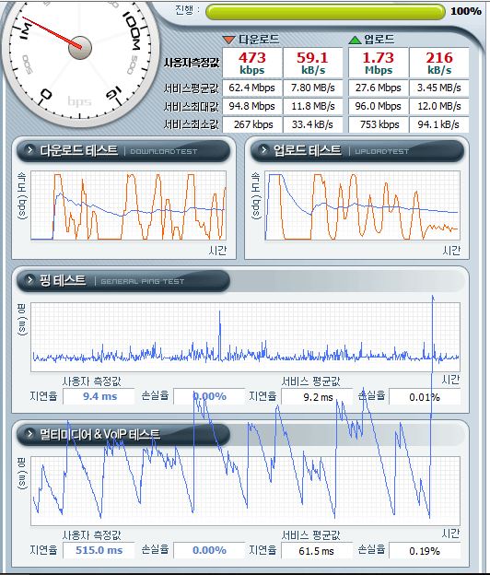Click the 473 kbps download measurement
490x575 pixels.
(x=252, y=63)
